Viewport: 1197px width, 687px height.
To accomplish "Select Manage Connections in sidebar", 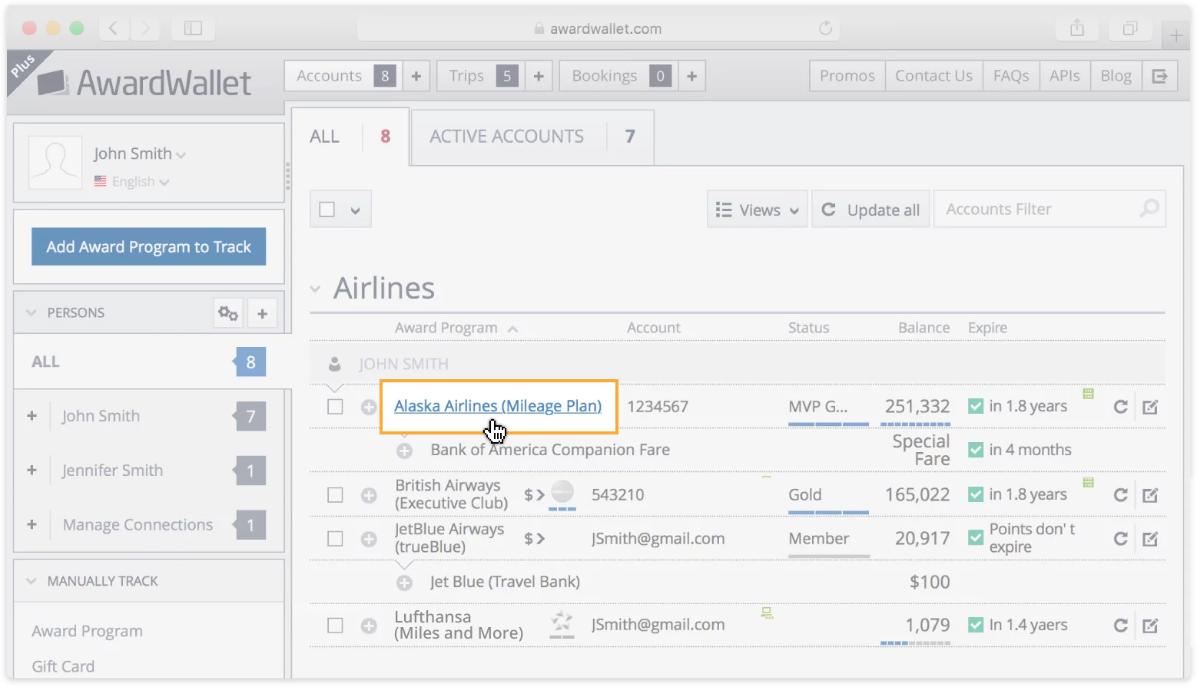I will tap(138, 525).
